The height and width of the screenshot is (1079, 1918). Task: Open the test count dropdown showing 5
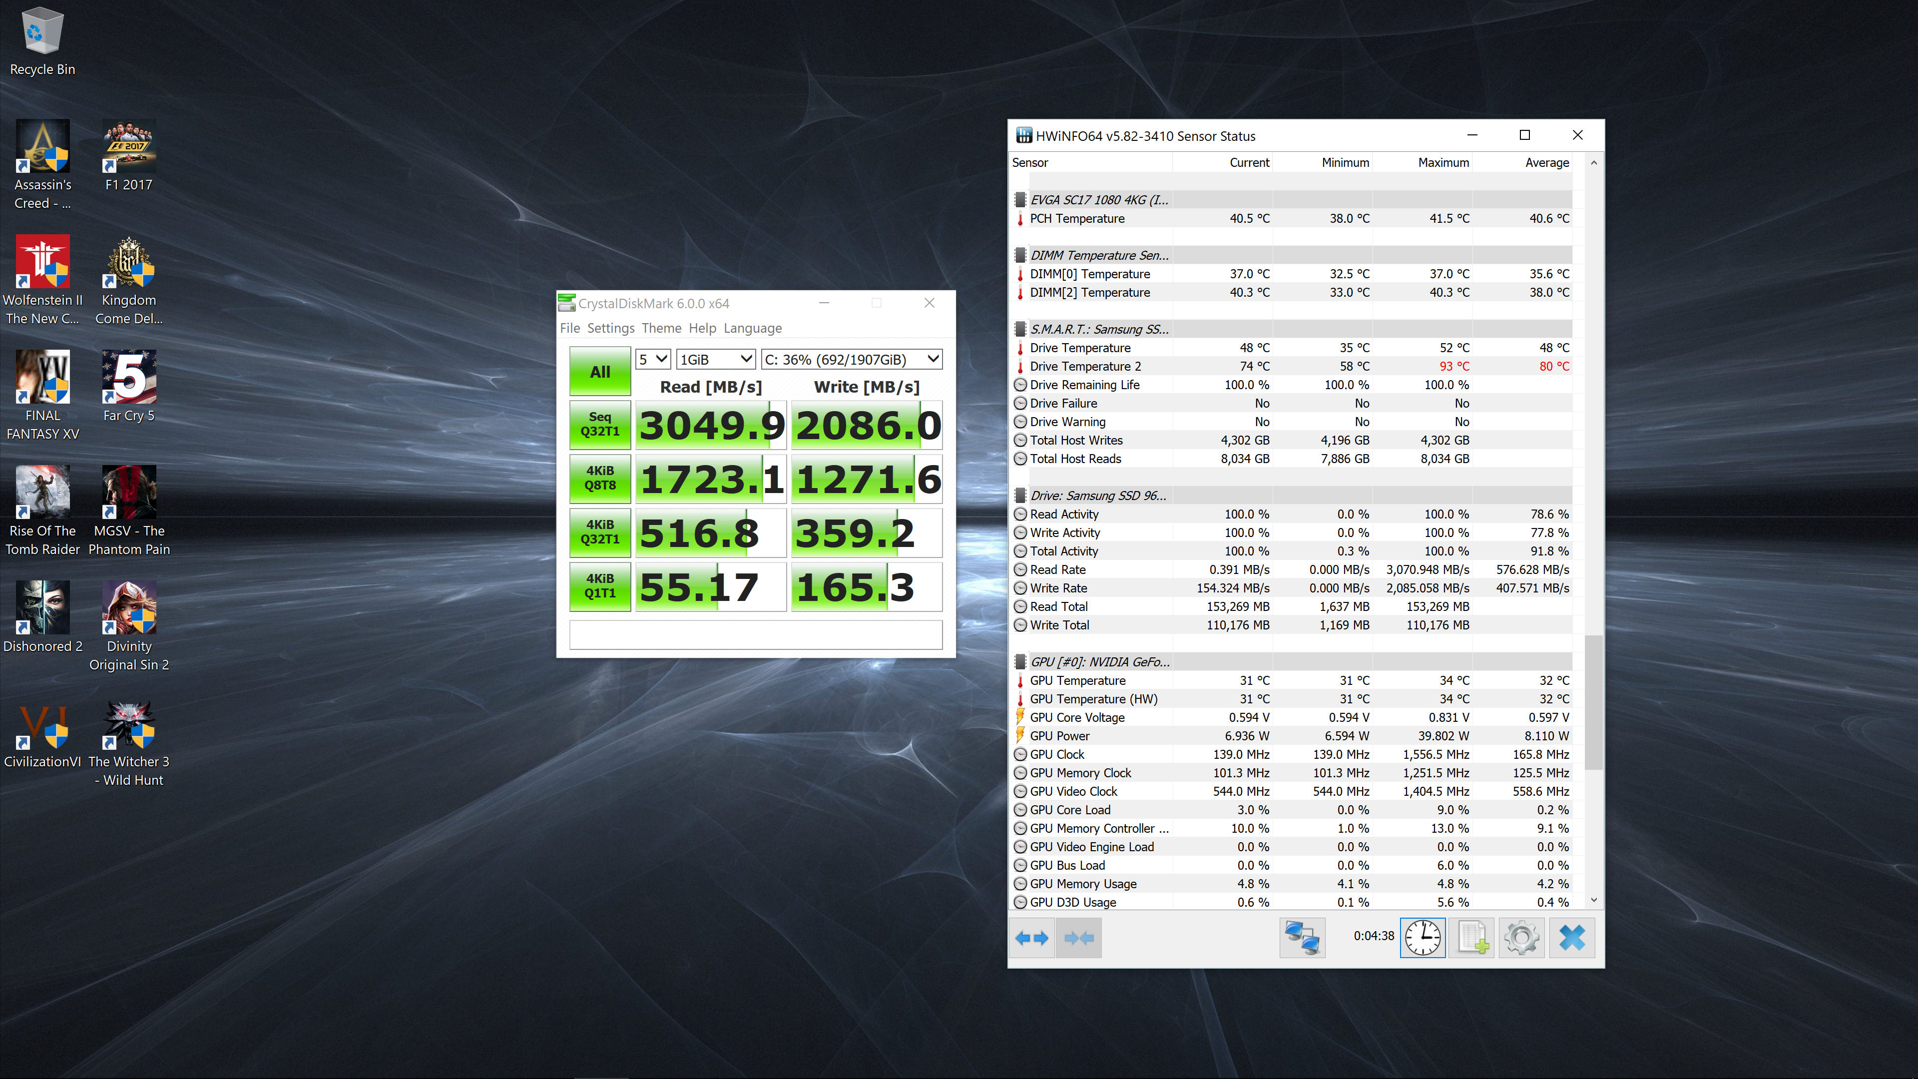(x=653, y=360)
